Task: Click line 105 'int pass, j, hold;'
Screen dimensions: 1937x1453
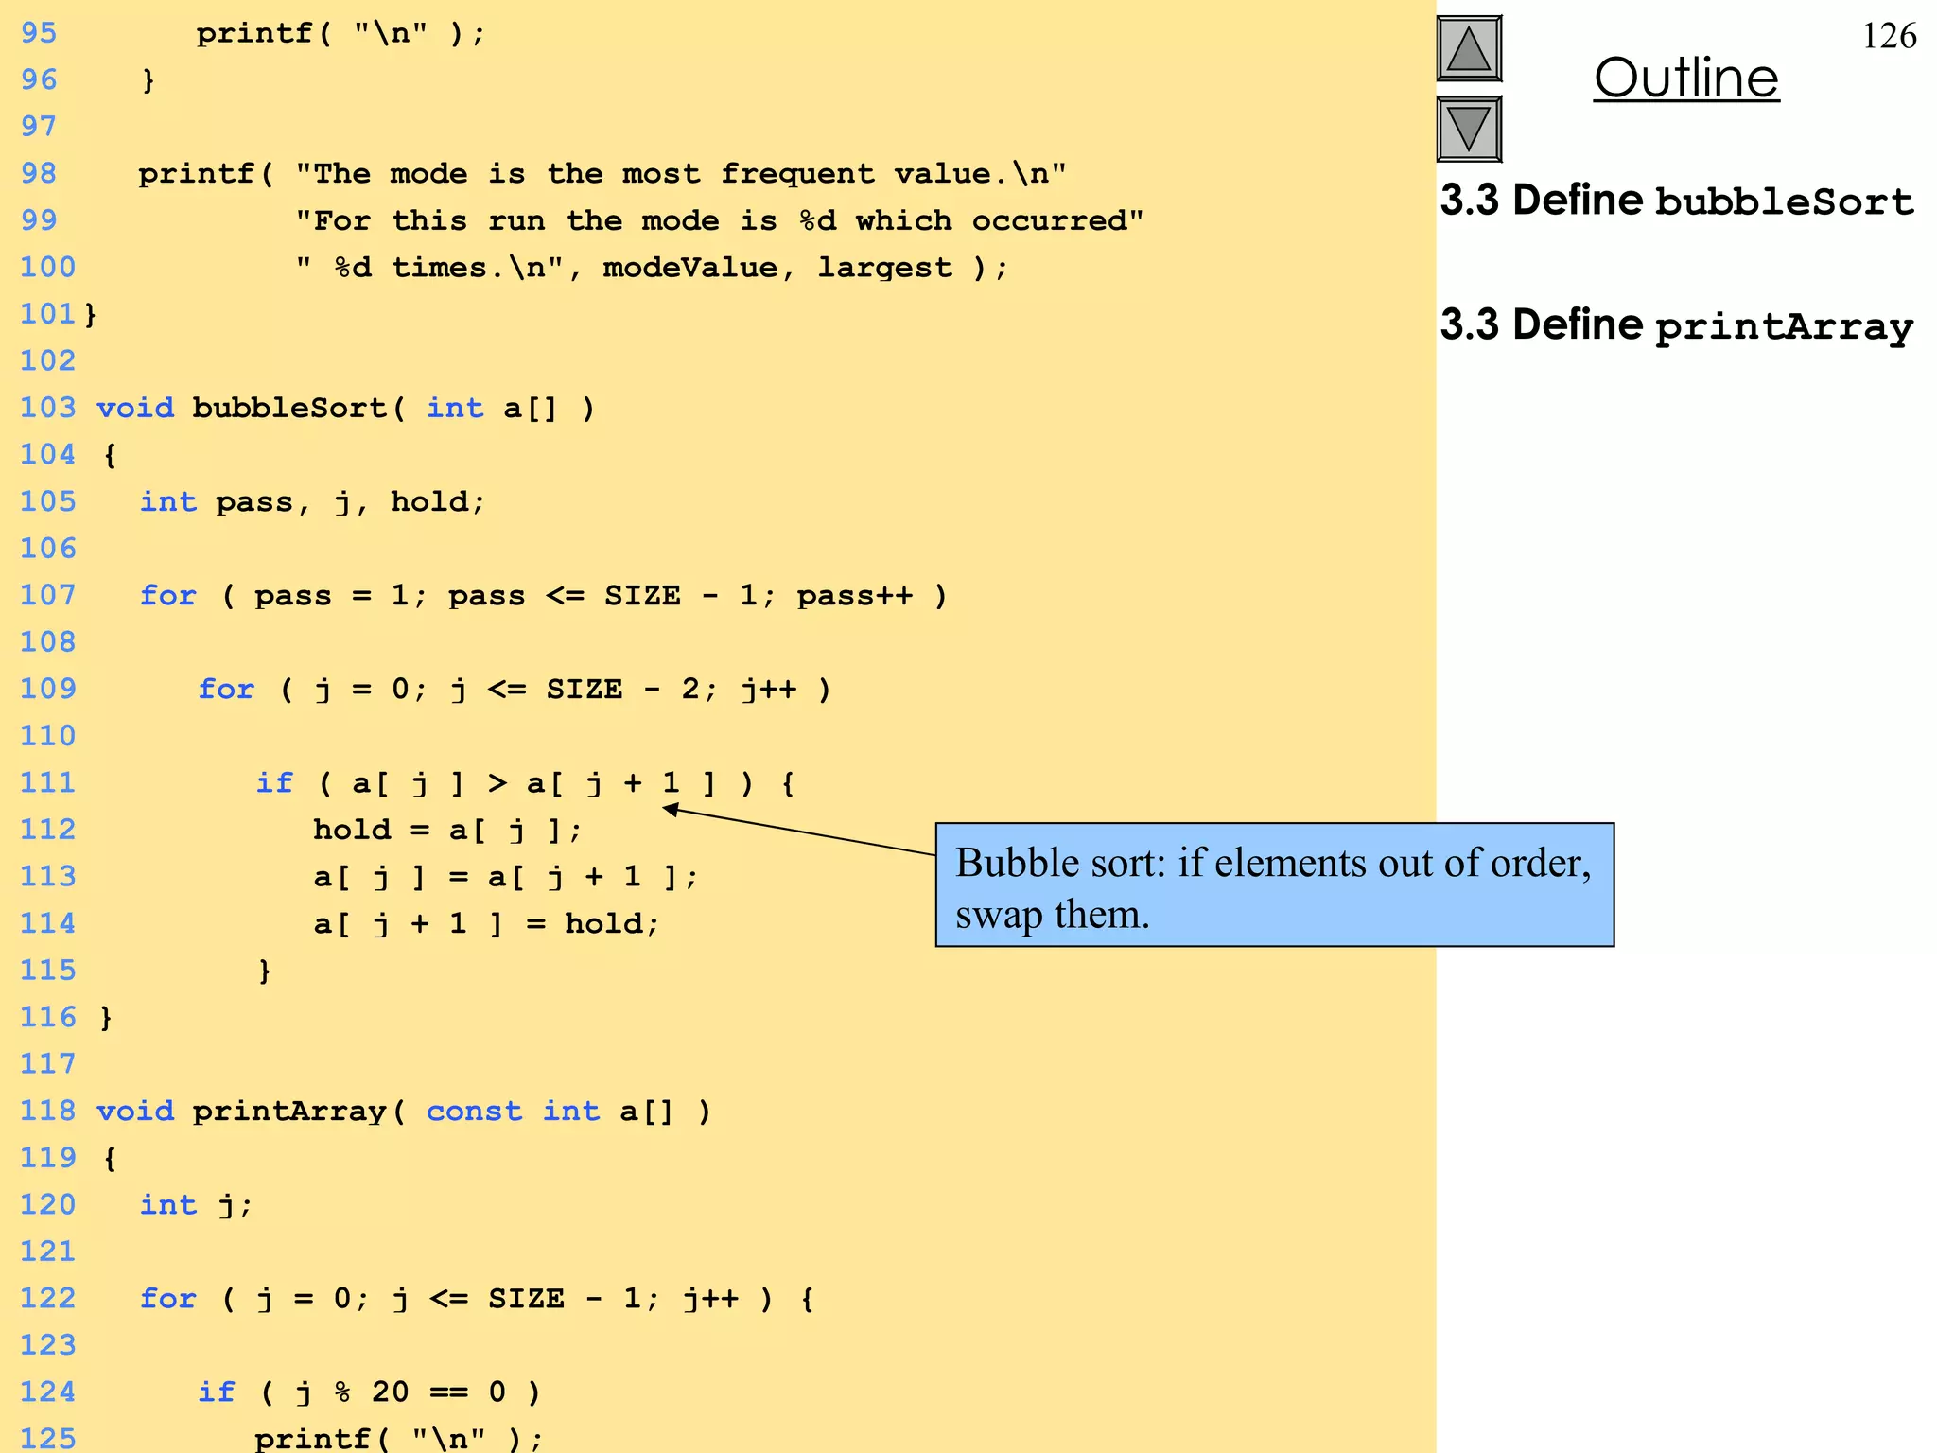Action: 312,502
